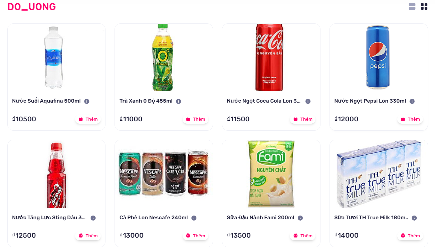This screenshot has width=435, height=248.
Task: Switch to grid view layout icon
Action: point(424,7)
